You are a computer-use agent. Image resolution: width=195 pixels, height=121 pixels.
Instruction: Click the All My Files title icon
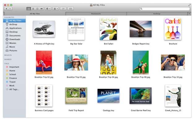click(x=91, y=5)
